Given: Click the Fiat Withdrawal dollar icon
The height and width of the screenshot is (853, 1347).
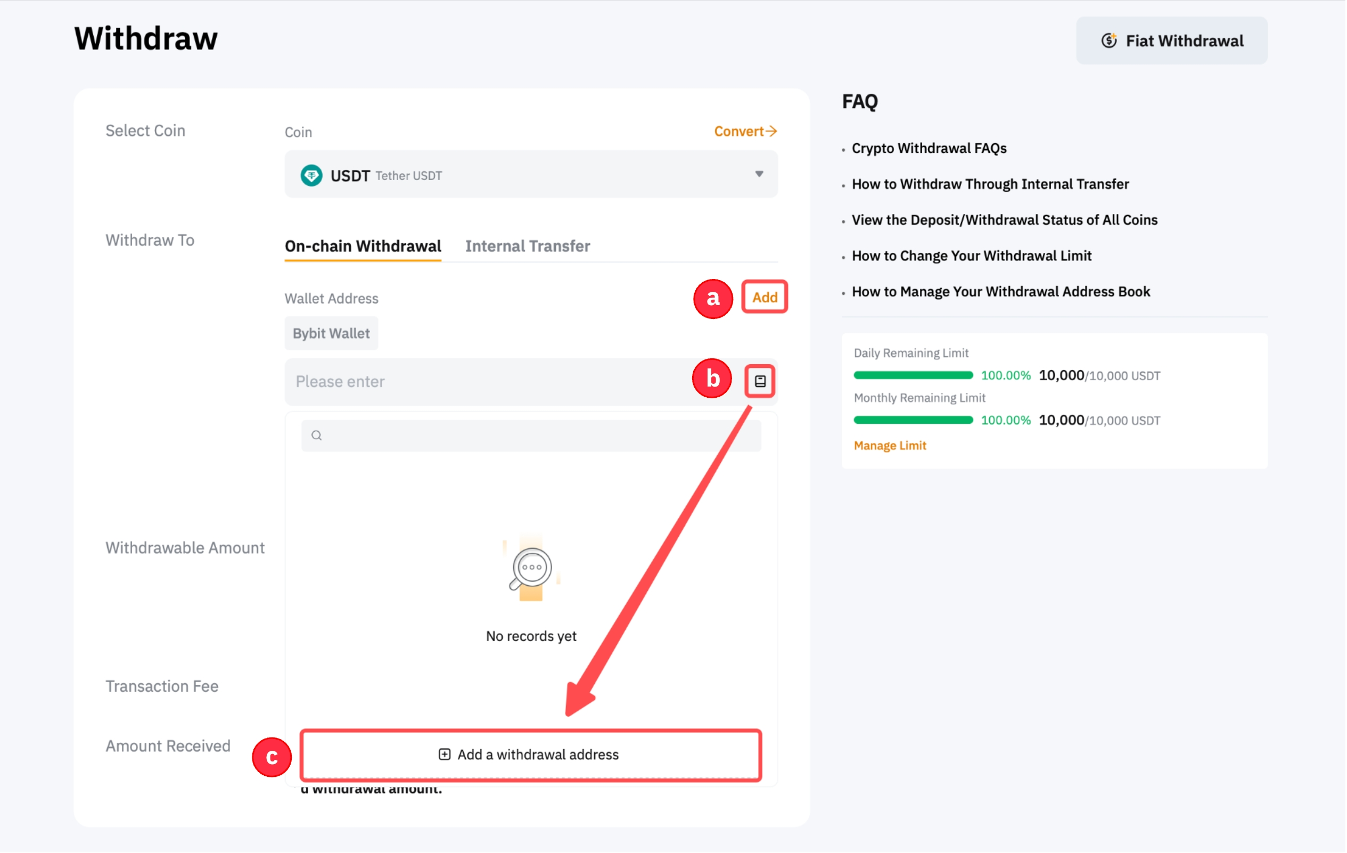Looking at the screenshot, I should click(1109, 41).
